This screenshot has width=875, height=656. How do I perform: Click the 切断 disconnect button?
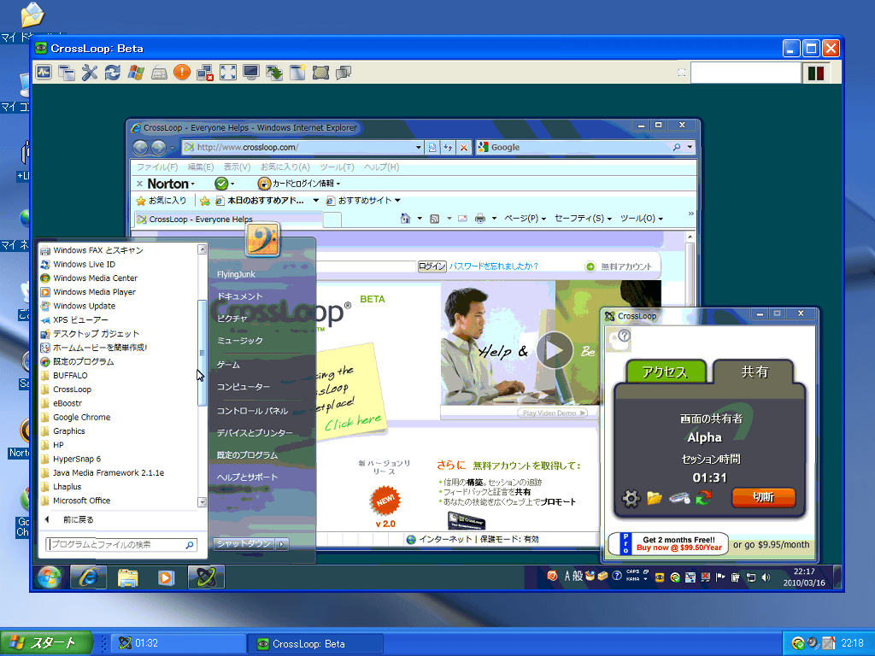point(763,498)
